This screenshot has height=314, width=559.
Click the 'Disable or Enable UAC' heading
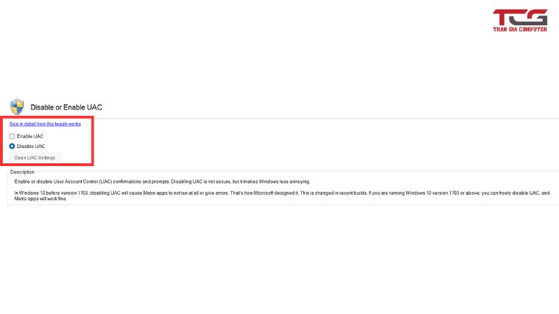(x=66, y=107)
